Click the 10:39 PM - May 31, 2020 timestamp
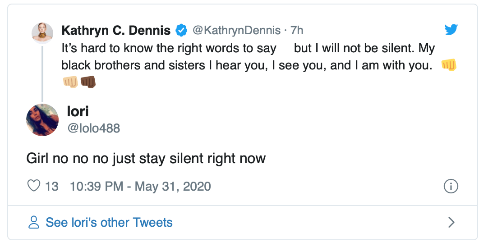 140,186
